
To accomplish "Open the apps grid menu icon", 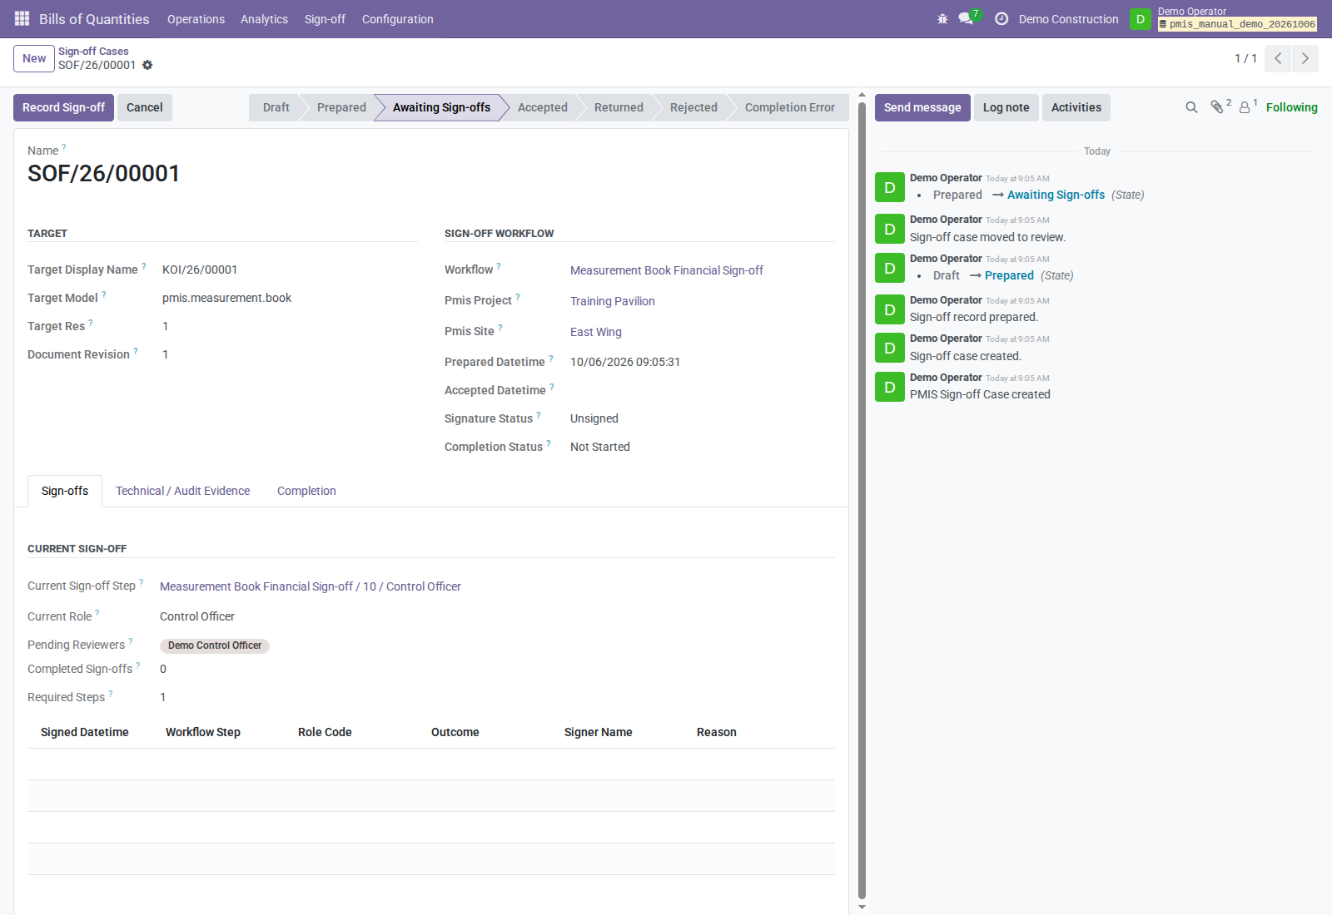I will click(x=22, y=18).
